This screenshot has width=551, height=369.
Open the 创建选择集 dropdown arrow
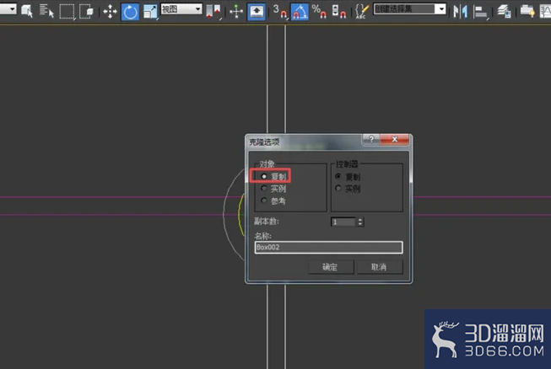440,9
